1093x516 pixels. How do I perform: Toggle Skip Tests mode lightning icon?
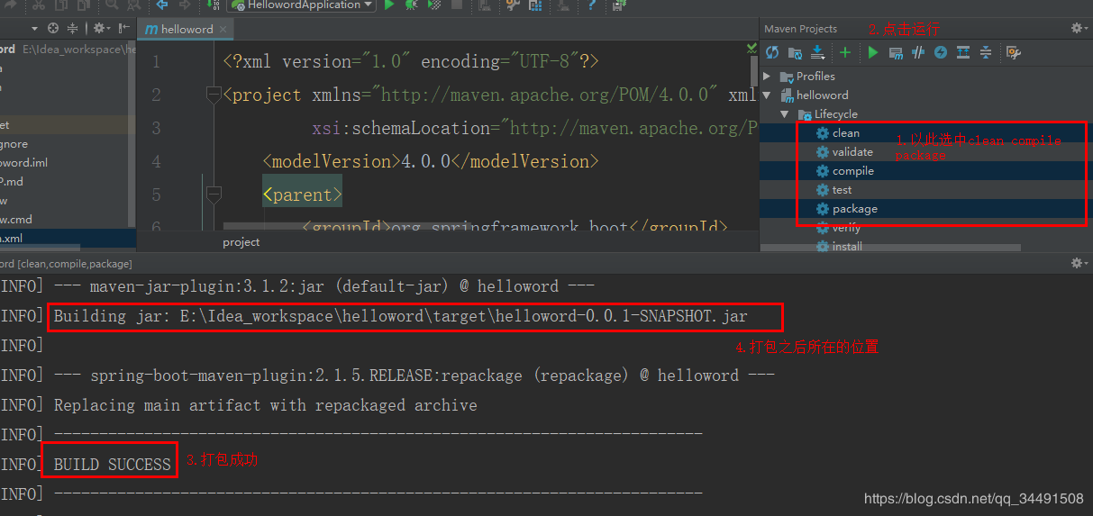(941, 52)
